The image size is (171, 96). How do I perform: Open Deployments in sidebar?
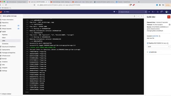click(x=6, y=50)
